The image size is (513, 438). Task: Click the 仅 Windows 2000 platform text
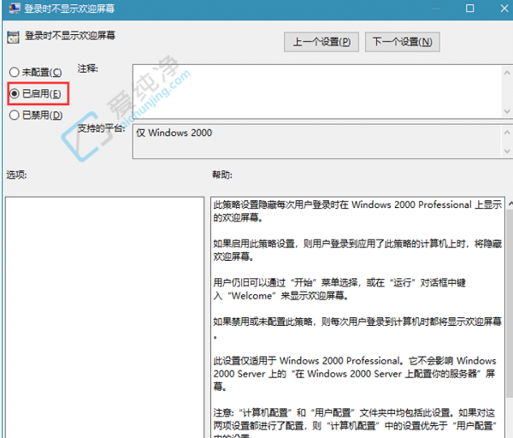[x=174, y=133]
